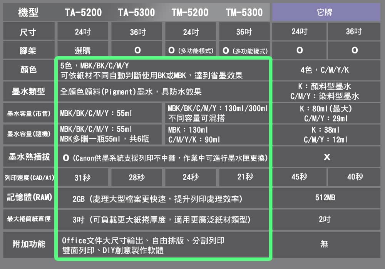Viewport: 385px width, 269px height.
Task: Click the 墨水熱插拔 row label
Action: tap(28, 157)
